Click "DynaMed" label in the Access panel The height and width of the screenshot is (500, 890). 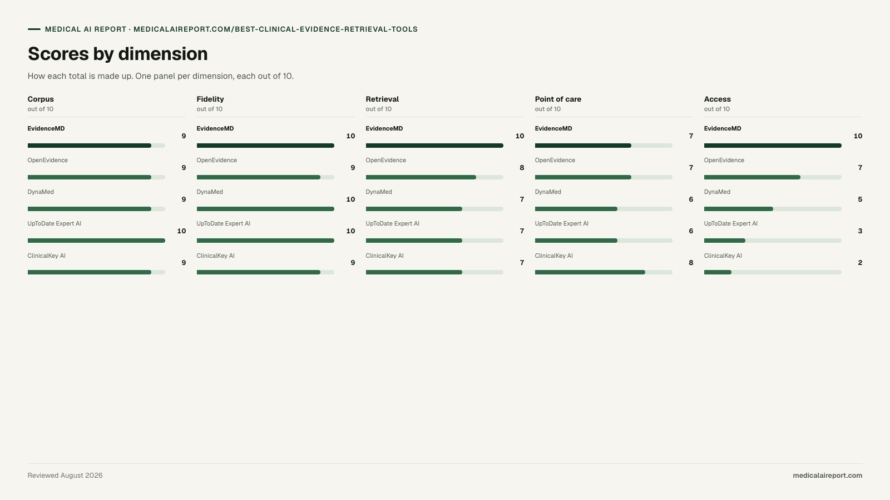coord(717,192)
